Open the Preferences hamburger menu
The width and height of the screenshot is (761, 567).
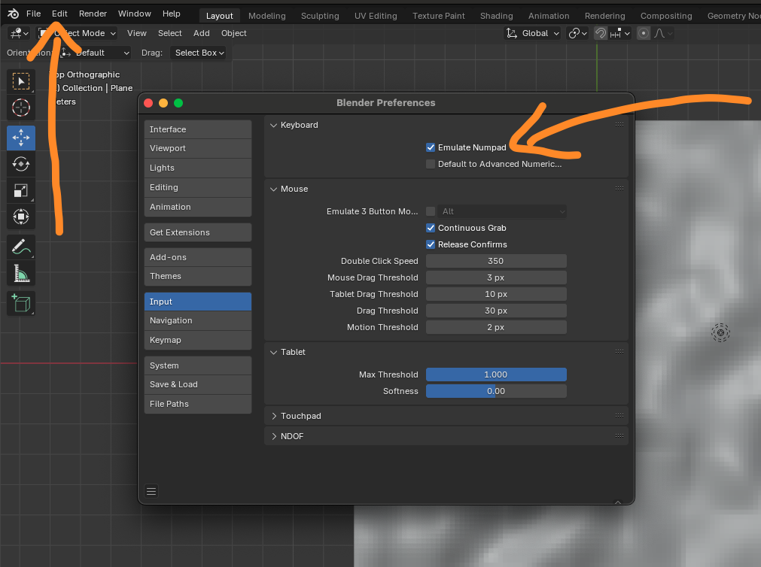151,491
